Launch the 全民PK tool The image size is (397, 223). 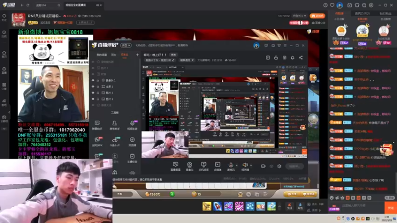point(97,142)
